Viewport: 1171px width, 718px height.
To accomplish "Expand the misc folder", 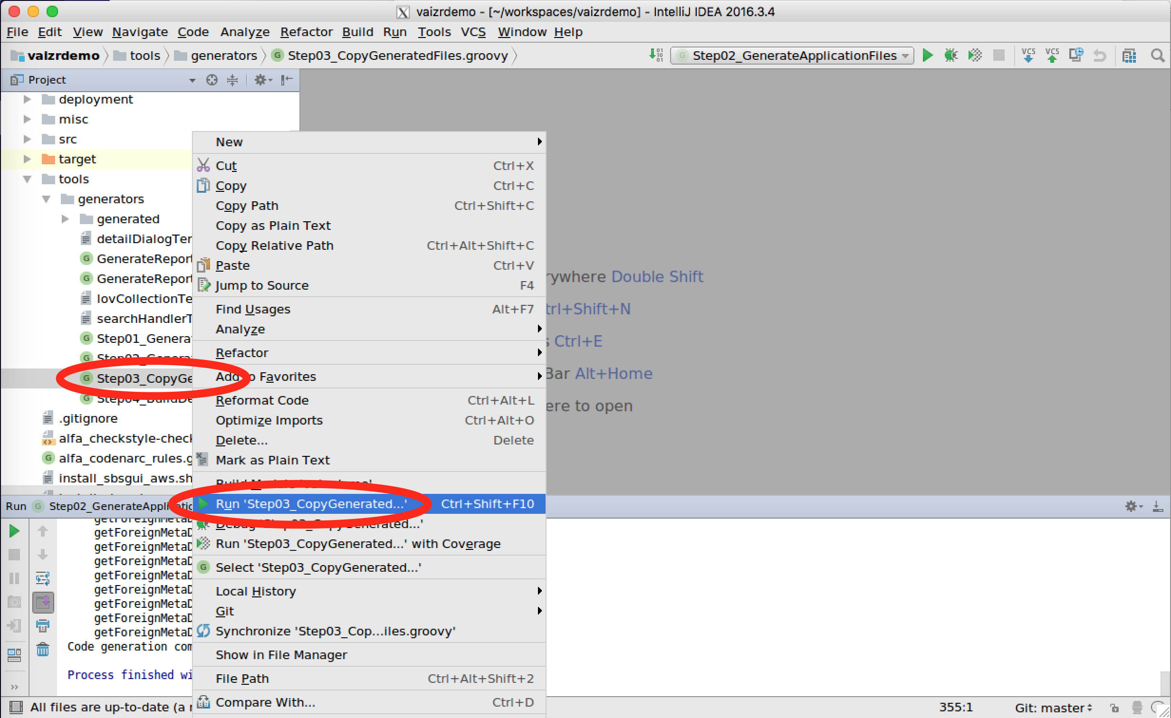I will pos(27,119).
